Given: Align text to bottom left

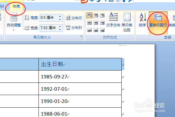Looking at the screenshot, I should tap(90, 30).
